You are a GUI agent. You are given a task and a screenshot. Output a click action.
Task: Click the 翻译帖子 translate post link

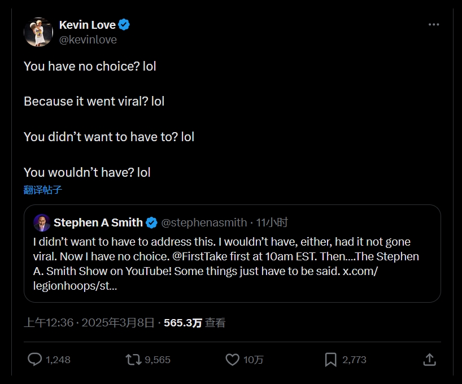pos(43,190)
